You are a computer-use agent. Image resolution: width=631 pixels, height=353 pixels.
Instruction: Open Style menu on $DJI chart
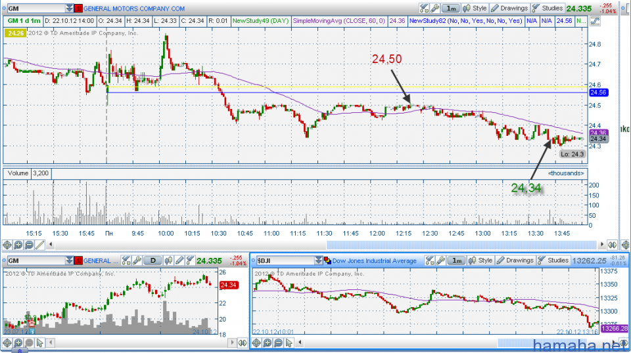click(x=481, y=260)
